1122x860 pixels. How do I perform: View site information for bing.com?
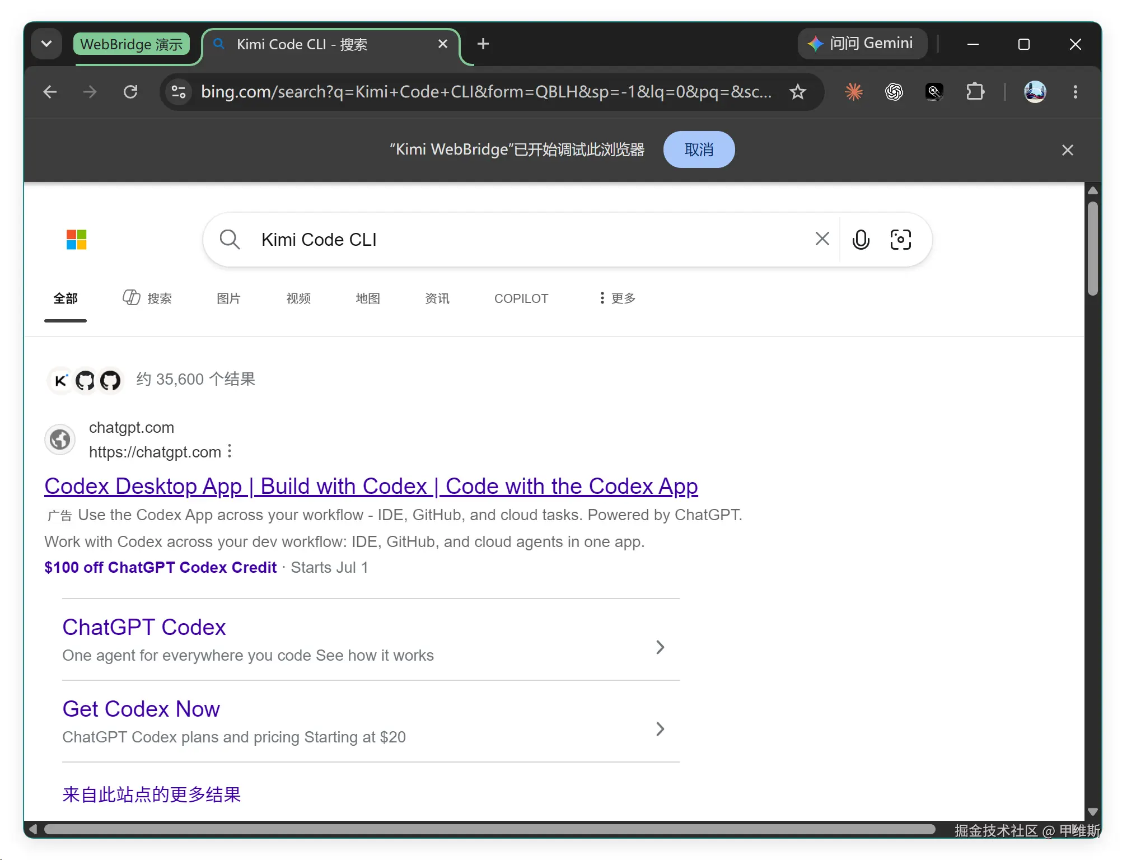[x=179, y=91]
